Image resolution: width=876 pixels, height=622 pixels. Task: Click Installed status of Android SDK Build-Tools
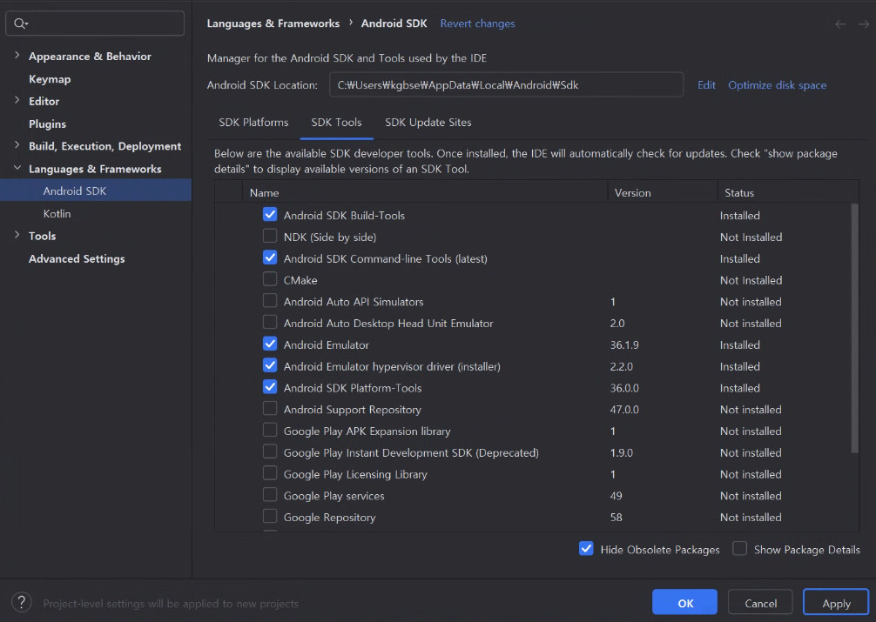pos(739,216)
